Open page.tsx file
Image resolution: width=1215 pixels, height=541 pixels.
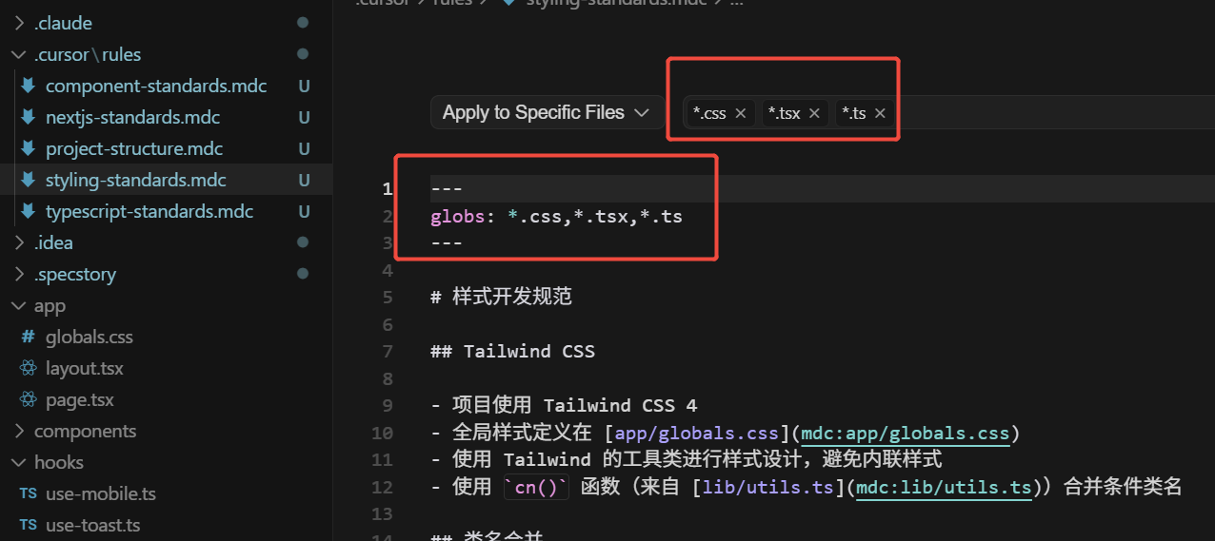click(80, 399)
